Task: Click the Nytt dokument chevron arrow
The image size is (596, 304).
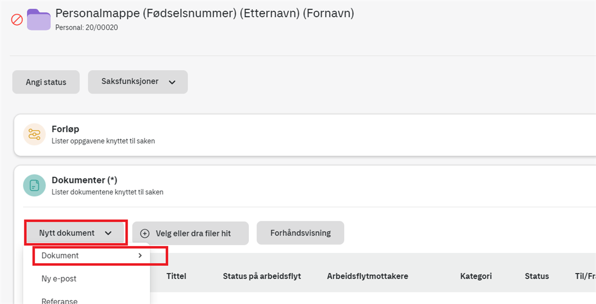Action: [x=108, y=233]
